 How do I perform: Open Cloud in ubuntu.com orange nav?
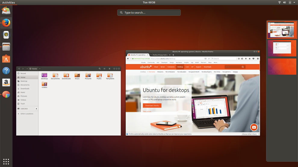(x=156, y=67)
